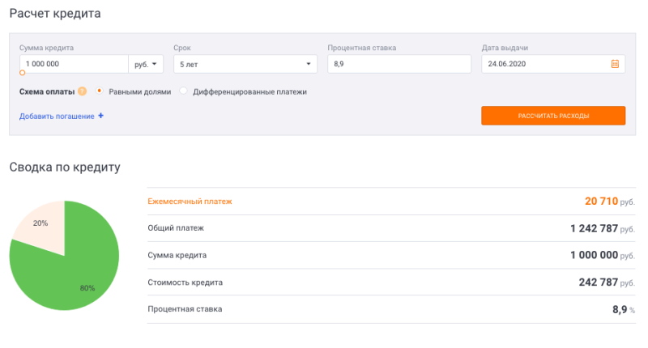Click the 'Рассчитать расходы' button
Screen dimensions: 648x348
coord(553,116)
